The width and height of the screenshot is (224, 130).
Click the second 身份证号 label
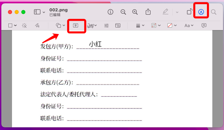52,106
